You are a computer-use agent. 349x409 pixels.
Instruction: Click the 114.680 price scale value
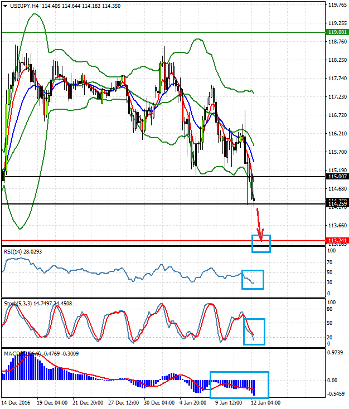[x=337, y=188]
